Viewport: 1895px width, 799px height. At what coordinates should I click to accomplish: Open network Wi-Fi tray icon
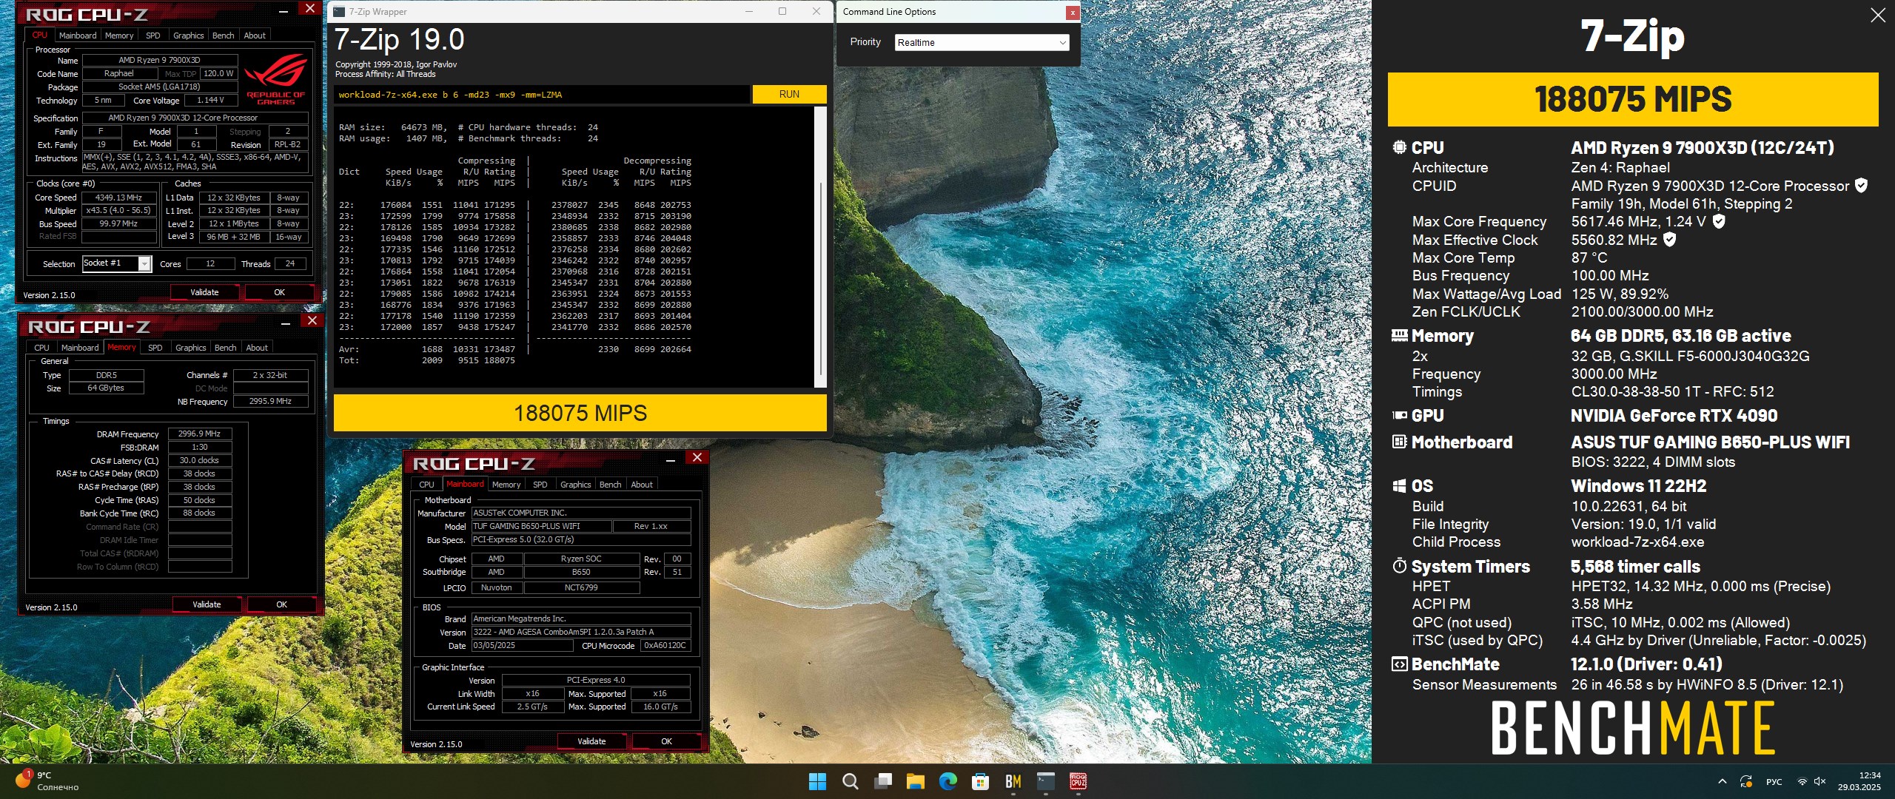(1802, 781)
